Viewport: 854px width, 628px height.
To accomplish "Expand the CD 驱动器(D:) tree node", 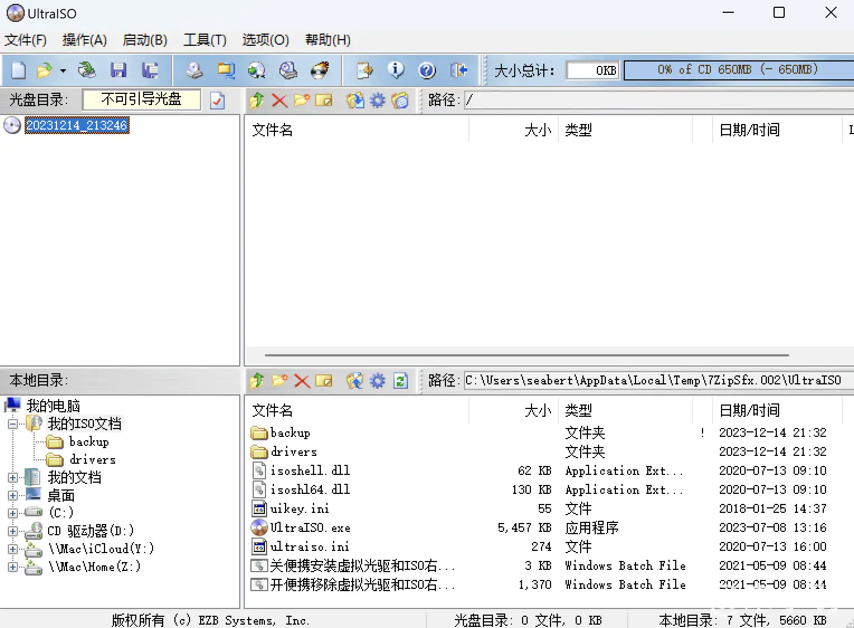I will 13,531.
